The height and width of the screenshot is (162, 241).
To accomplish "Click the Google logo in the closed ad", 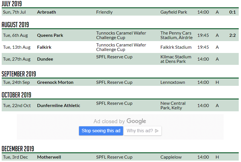I will click(136, 121).
